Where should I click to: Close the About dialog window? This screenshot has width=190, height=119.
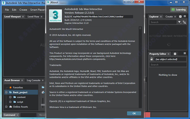tap(139, 2)
